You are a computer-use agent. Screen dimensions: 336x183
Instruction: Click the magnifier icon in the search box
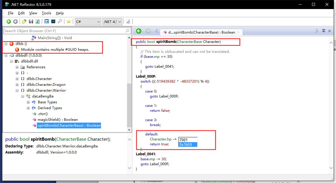coord(128,31)
